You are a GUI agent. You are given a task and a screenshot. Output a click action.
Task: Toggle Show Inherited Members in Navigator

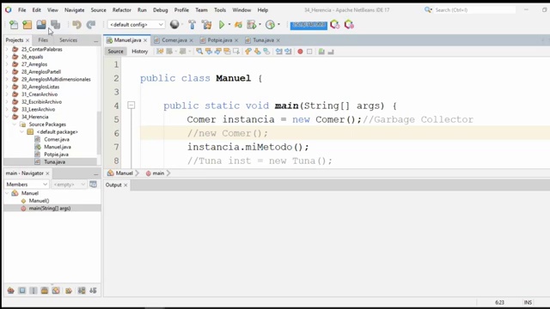point(11,290)
